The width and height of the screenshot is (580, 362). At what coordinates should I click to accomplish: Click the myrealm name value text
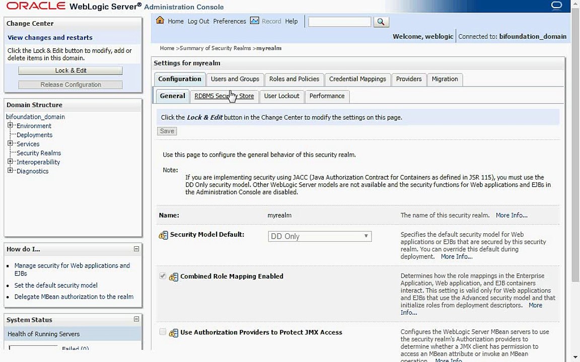[279, 215]
